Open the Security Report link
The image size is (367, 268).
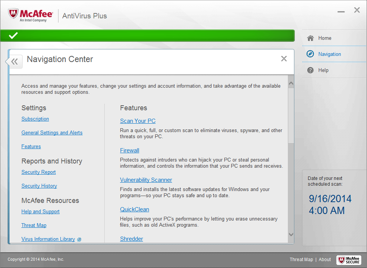tap(39, 172)
